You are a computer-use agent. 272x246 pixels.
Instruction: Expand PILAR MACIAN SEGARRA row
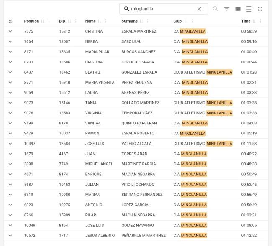pyautogui.click(x=10, y=215)
